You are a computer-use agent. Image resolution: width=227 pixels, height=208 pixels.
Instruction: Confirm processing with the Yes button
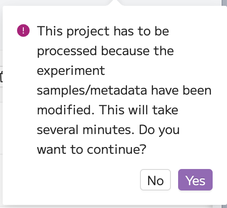pos(195,180)
